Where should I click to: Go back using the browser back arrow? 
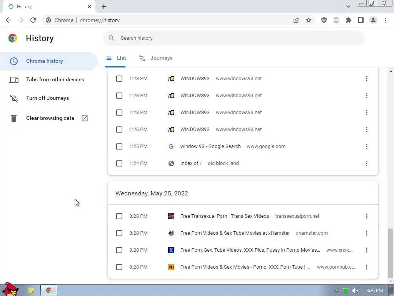tap(8, 20)
